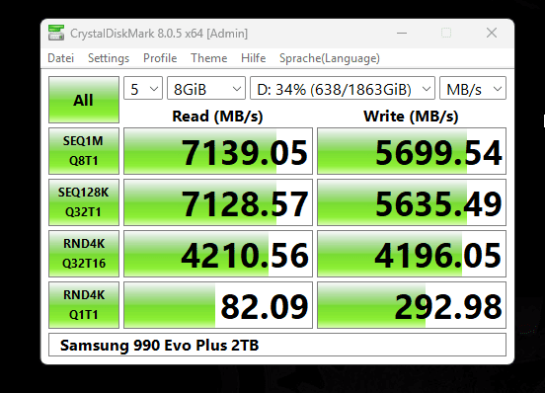Open the Sprache(Language) menu
Viewport: 545px width, 393px height.
click(330, 58)
